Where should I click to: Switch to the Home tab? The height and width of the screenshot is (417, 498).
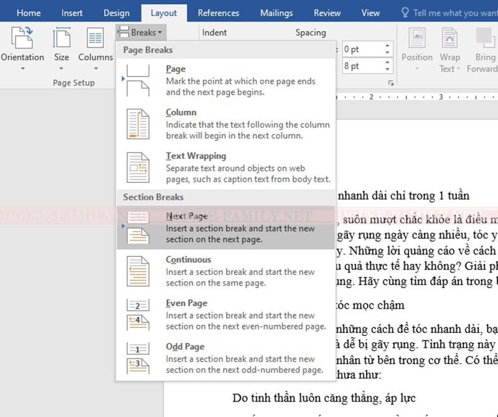(29, 13)
